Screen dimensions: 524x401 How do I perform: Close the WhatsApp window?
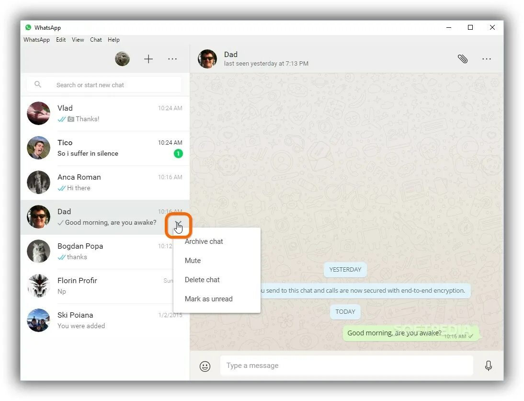click(x=492, y=27)
